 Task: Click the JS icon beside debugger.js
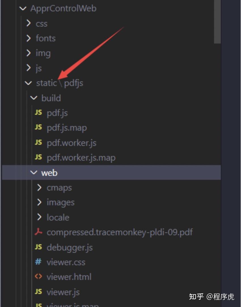coord(38,247)
